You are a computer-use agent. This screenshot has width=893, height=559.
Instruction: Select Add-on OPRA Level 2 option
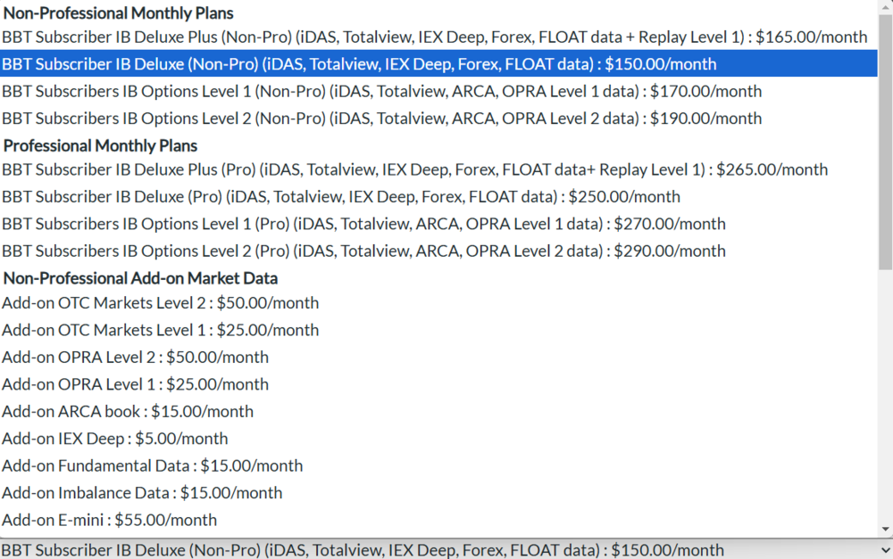(x=135, y=358)
